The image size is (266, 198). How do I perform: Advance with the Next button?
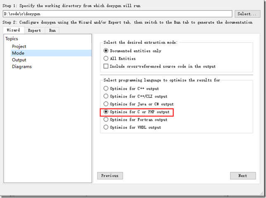point(243,176)
